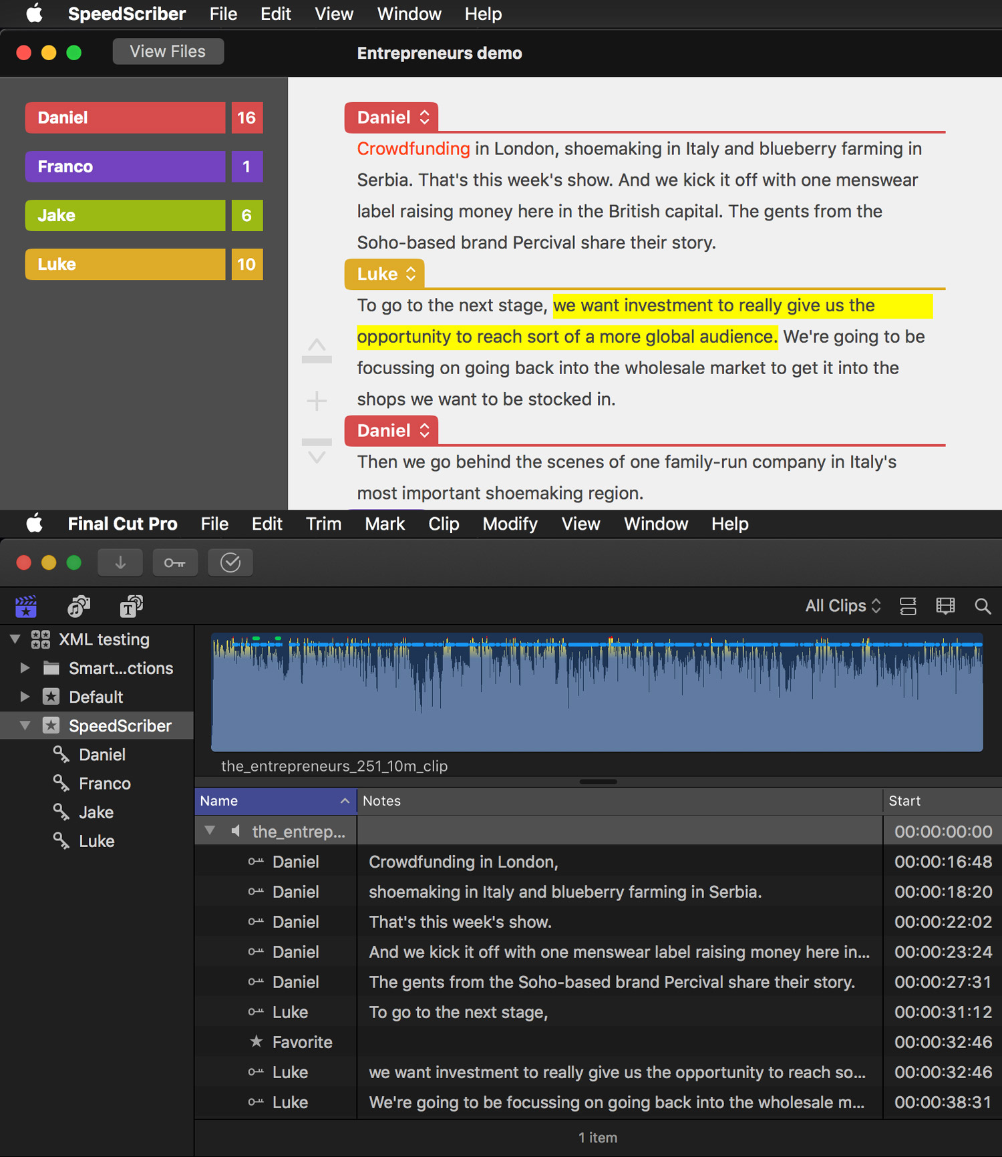Select the Luke keyword collection in sidebar
The image size is (1002, 1157).
96,841
